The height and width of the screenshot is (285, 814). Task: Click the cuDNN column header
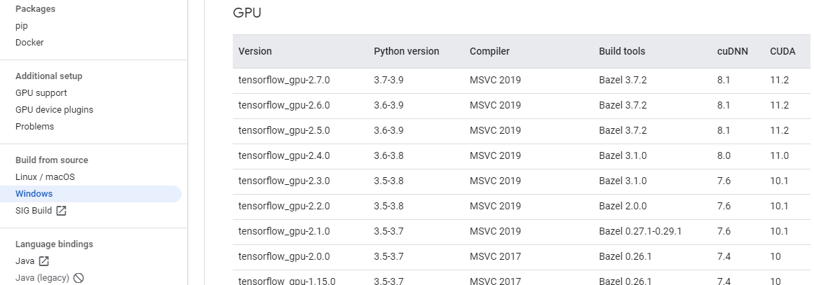tap(732, 51)
